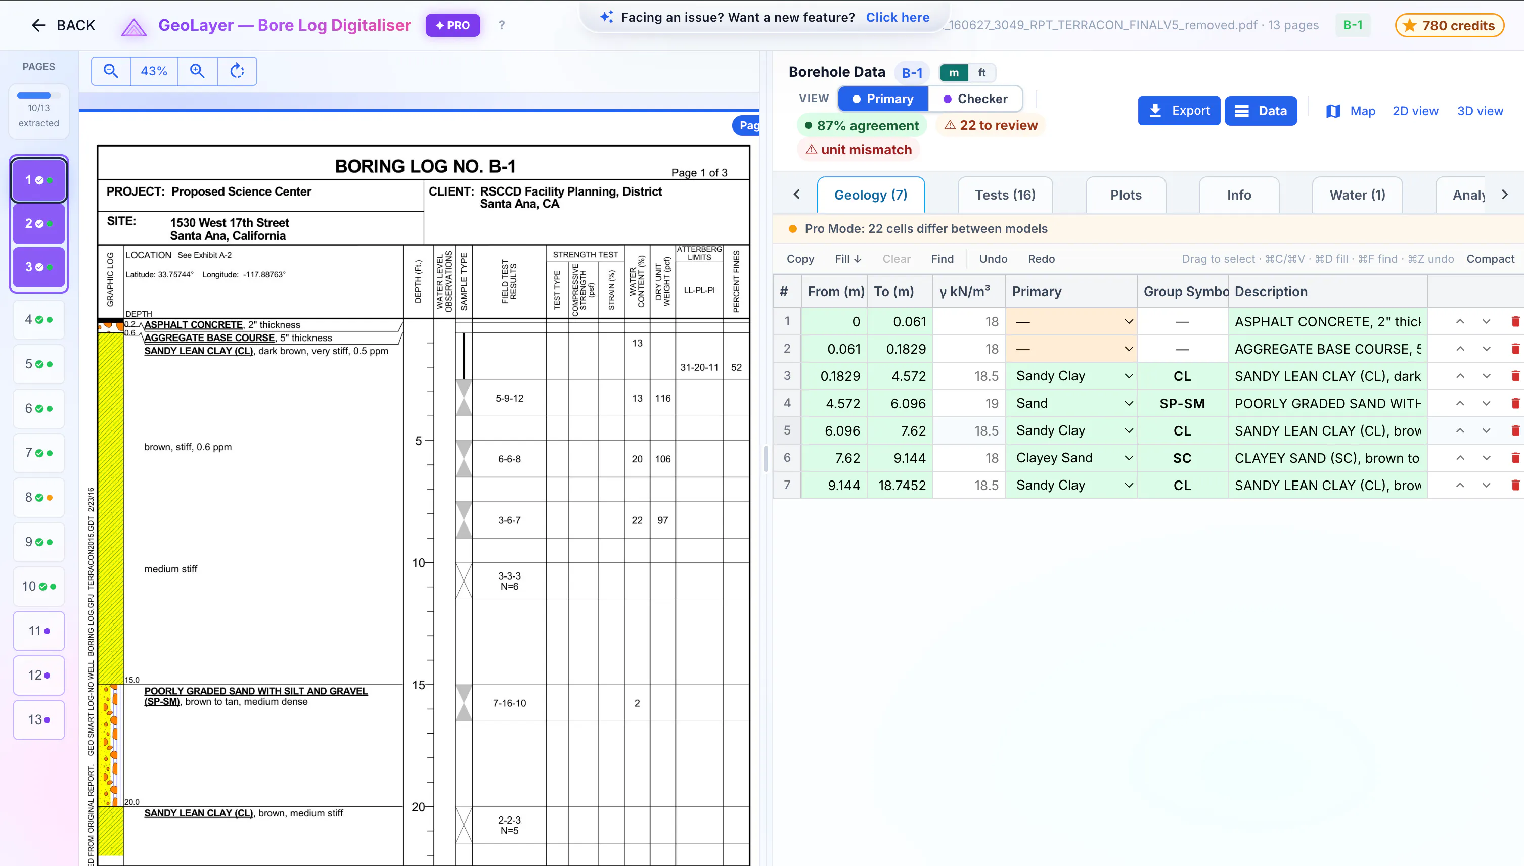Move row 6 down with arrow
1524x866 pixels.
pyautogui.click(x=1486, y=458)
